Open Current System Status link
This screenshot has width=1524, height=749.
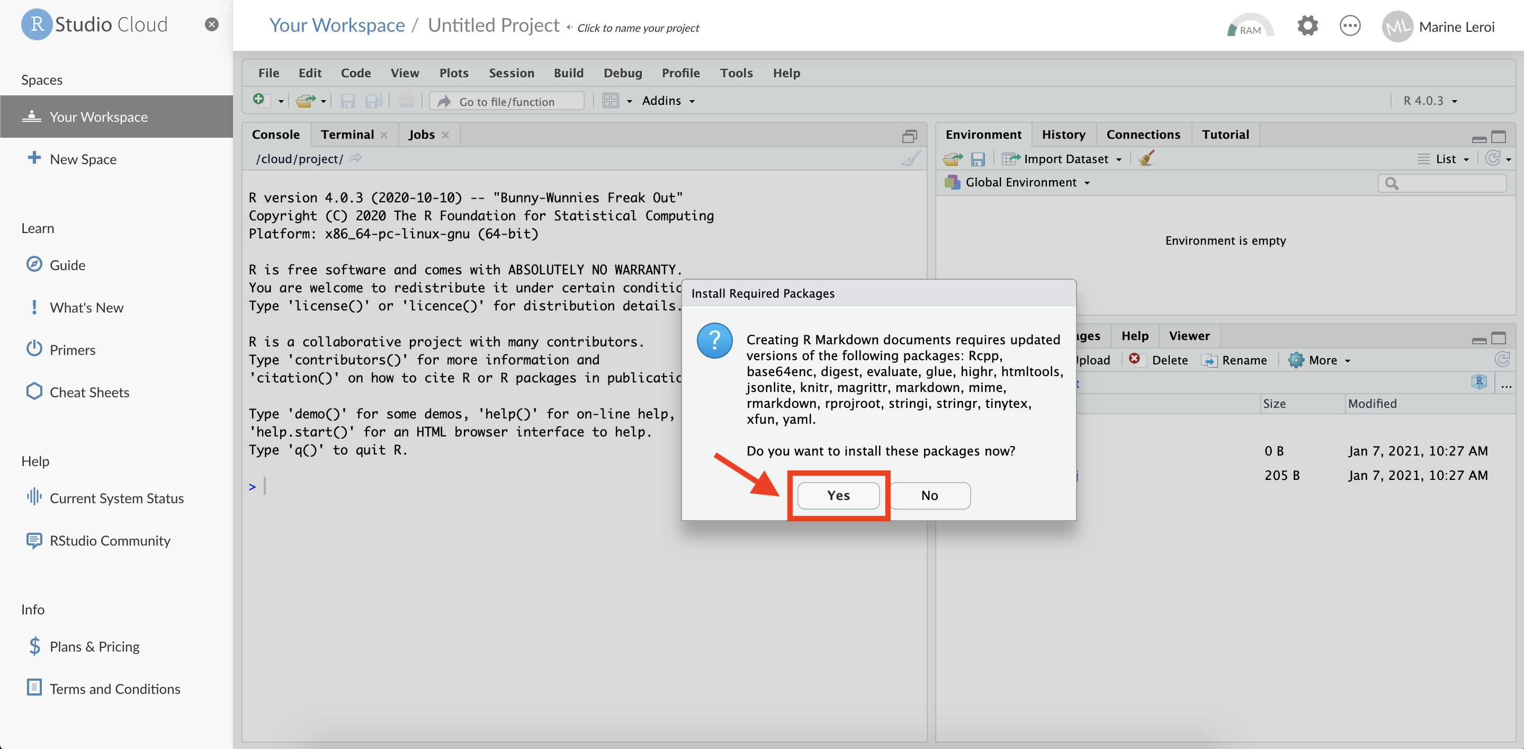pyautogui.click(x=105, y=497)
